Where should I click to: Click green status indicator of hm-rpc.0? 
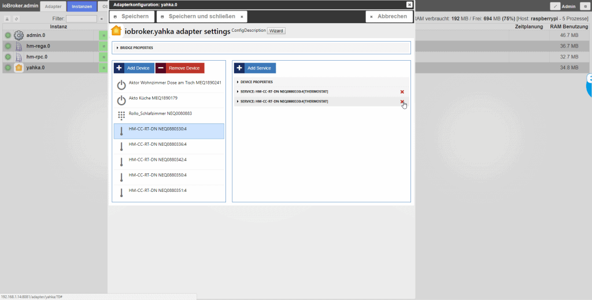8,57
